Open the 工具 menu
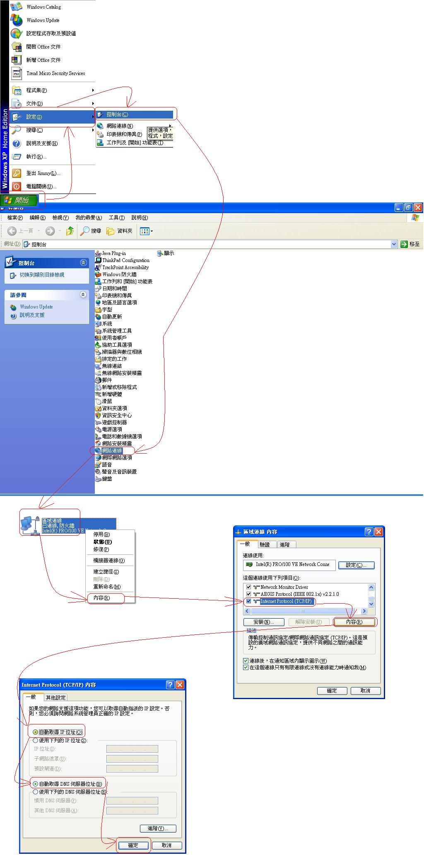Image resolution: width=424 pixels, height=855 pixels. click(x=116, y=218)
